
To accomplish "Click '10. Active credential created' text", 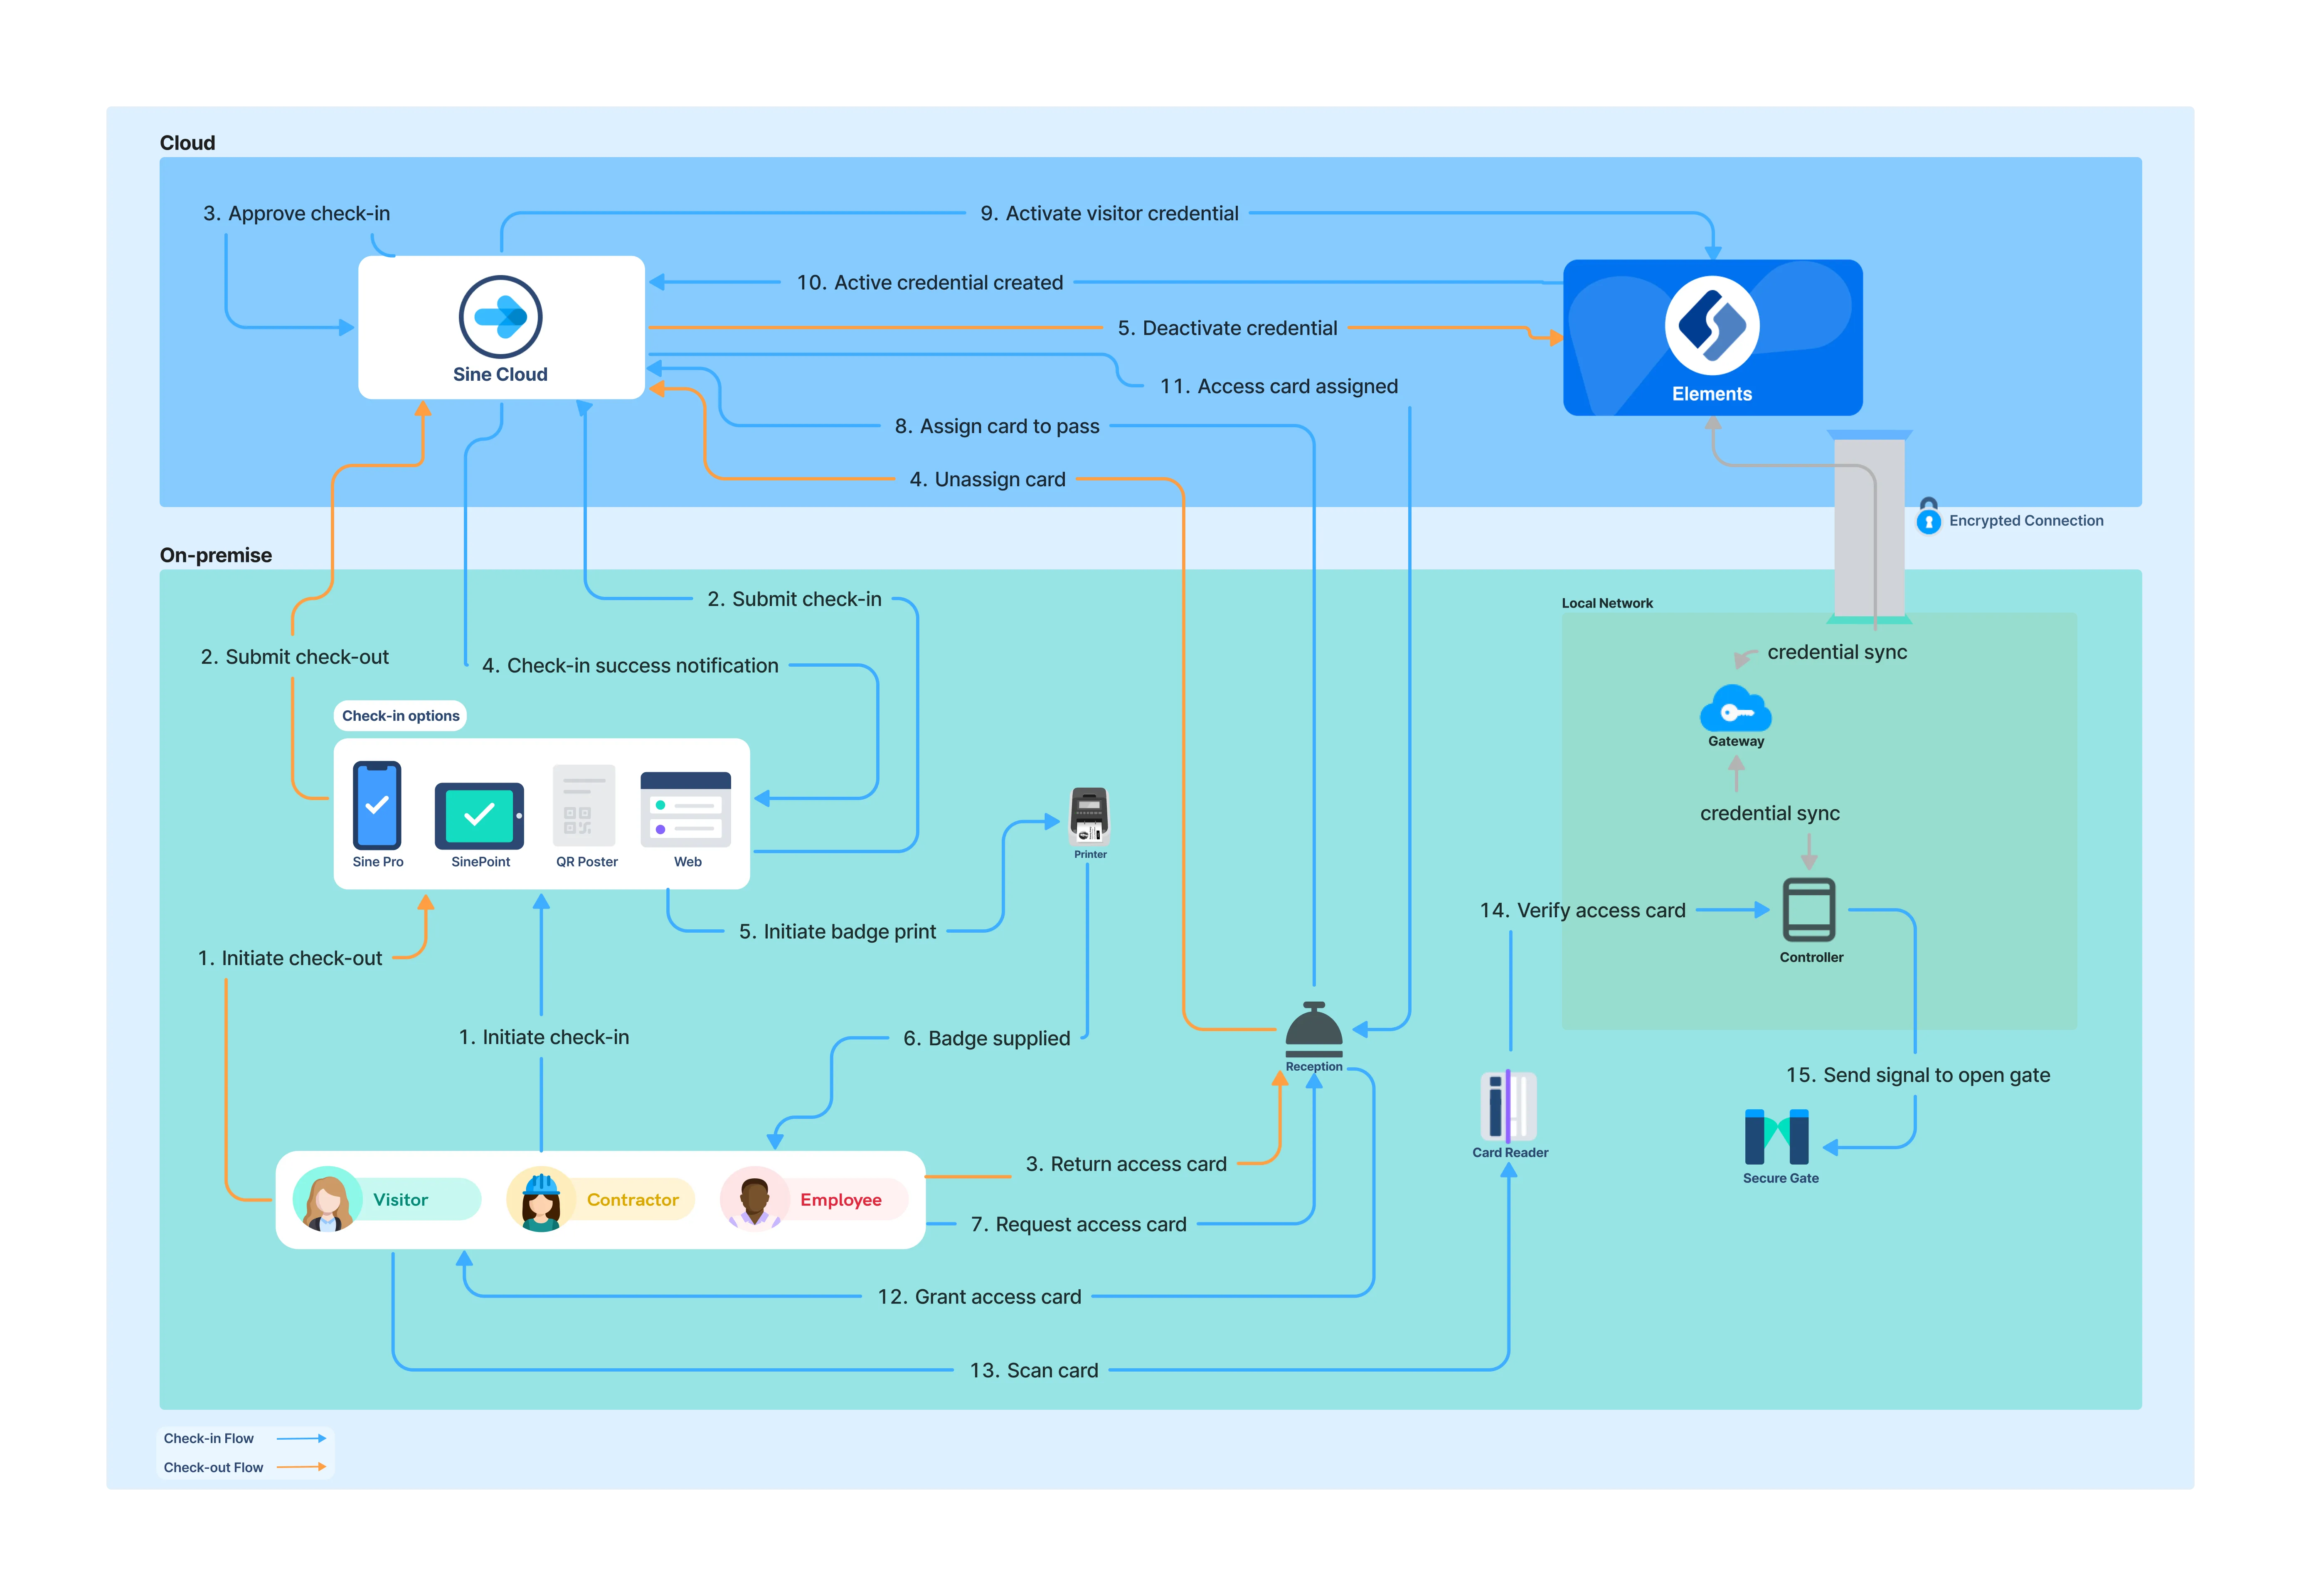I will coord(929,283).
